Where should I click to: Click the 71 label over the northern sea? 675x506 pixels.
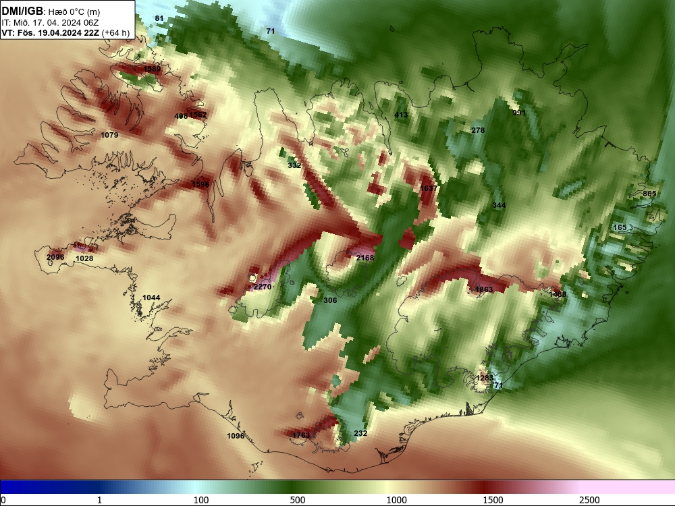(x=271, y=31)
